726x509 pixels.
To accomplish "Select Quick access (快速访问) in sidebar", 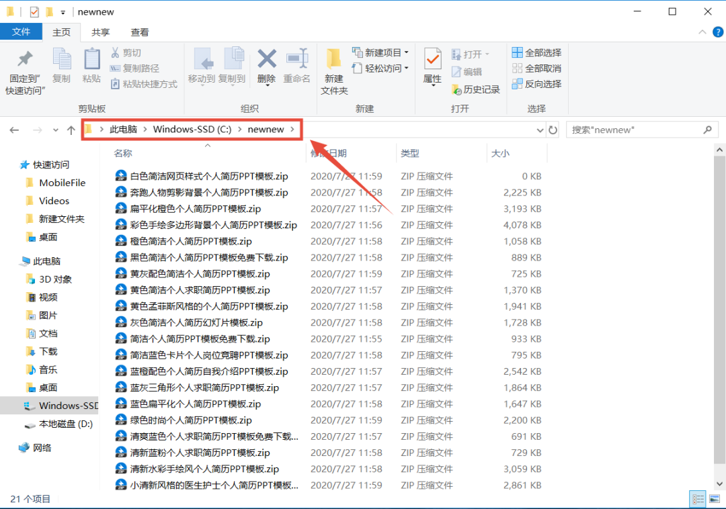I will (44, 165).
